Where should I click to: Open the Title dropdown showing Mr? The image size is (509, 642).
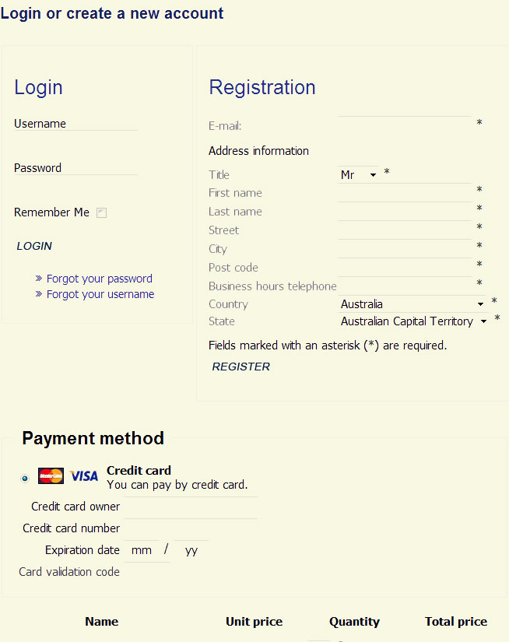(359, 175)
